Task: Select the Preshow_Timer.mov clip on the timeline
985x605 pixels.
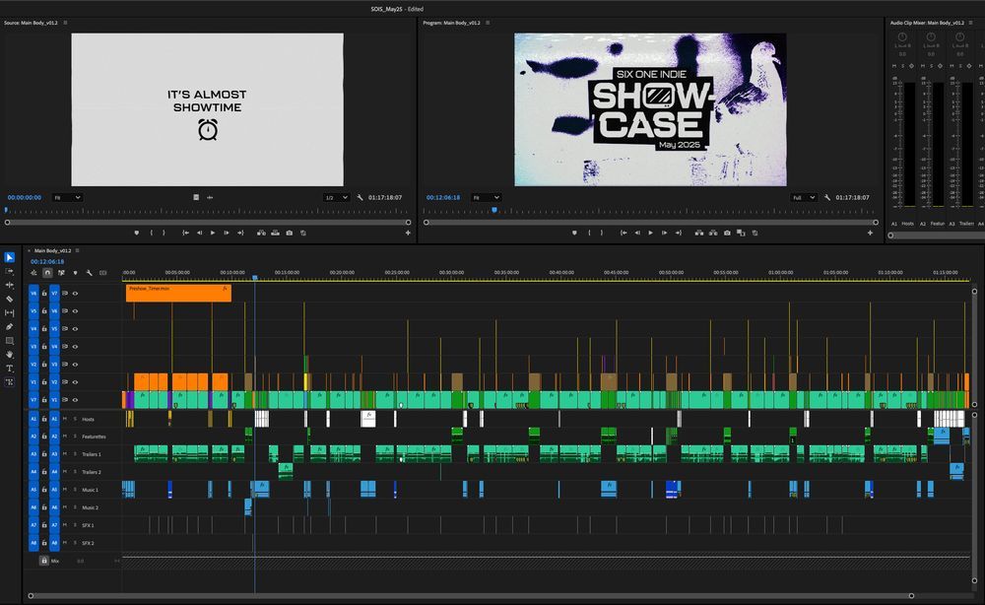Action: (178, 293)
